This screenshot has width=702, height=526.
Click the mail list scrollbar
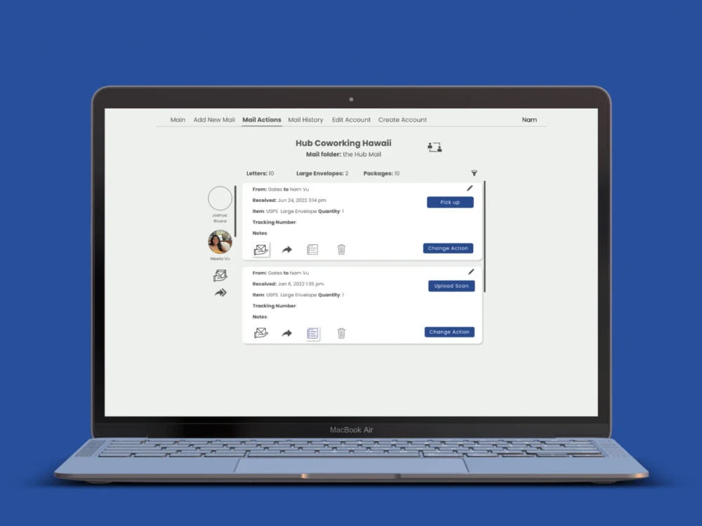point(485,236)
